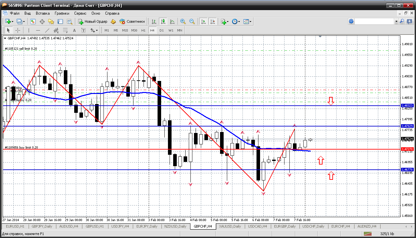The width and height of the screenshot is (416, 238).
Task: Open the Файл menu
Action: click(x=15, y=13)
